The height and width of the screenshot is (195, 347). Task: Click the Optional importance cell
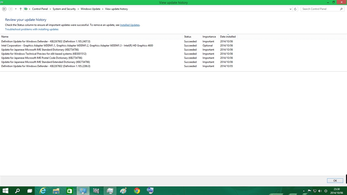coord(207,46)
